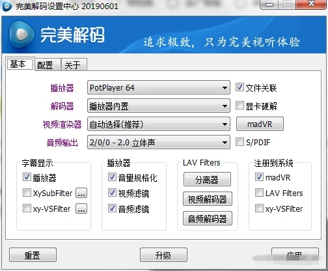Open LAV Filters 视频解码器 settings
This screenshot has height=271, width=328.
(x=208, y=199)
